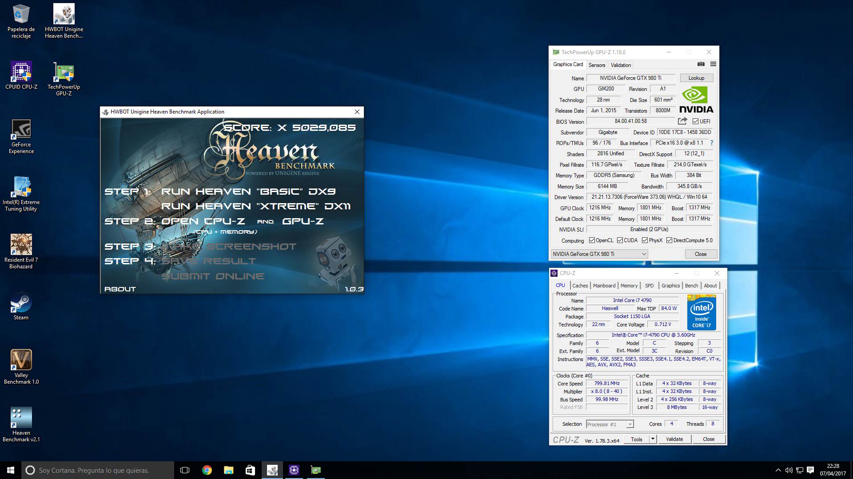Toggle the UEFI checkbox in GPU-Z
Image resolution: width=853 pixels, height=479 pixels.
[696, 122]
